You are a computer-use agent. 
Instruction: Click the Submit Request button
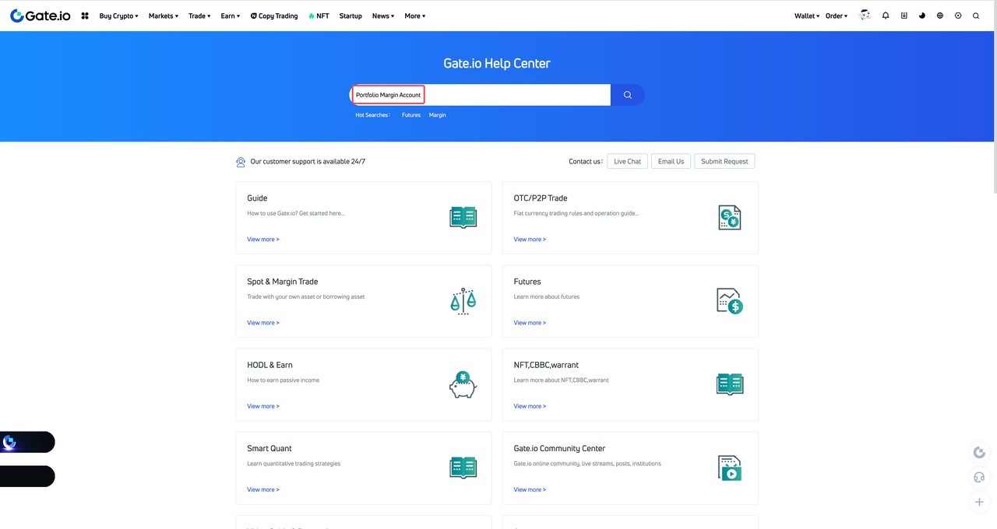tap(724, 161)
